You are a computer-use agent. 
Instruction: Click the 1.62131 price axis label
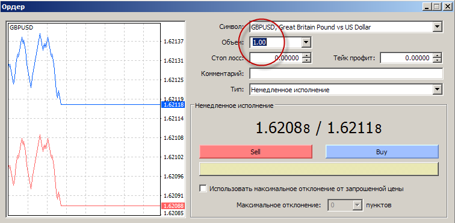coord(173,61)
